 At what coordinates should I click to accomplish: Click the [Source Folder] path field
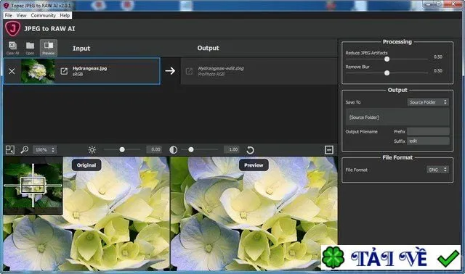pos(397,117)
